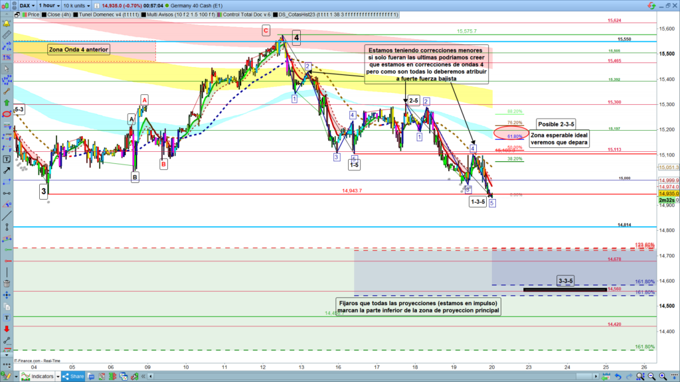Viewport: 680px width, 382px height.
Task: Open the Indicators button
Action: pyautogui.click(x=41, y=377)
